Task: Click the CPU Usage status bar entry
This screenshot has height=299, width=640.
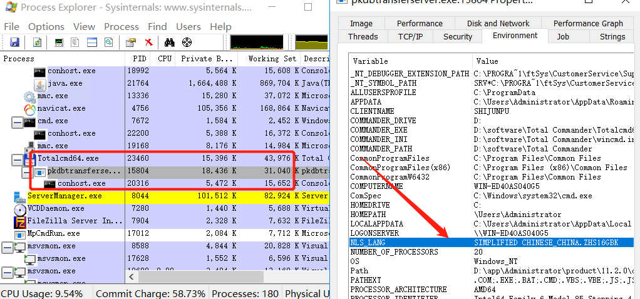Action: click(x=42, y=294)
